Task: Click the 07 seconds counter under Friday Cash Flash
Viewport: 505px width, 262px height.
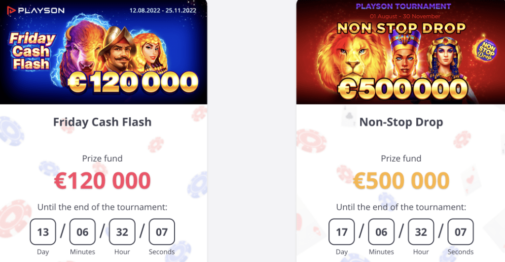Action: tap(162, 232)
